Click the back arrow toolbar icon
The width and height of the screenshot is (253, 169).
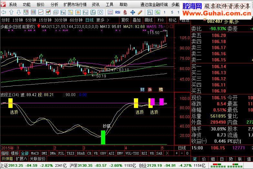[x=4, y=12]
